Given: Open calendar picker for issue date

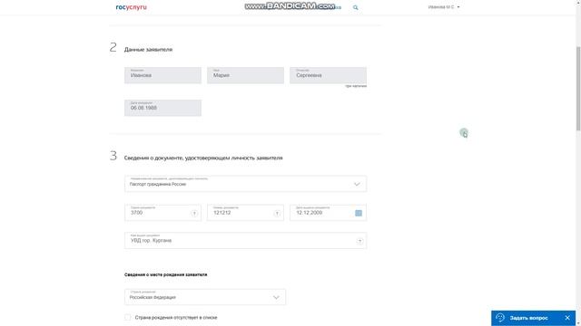Looking at the screenshot, I should pyautogui.click(x=359, y=213).
